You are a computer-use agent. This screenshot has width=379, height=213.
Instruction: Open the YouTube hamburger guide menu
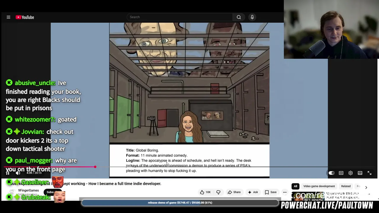[x=8, y=17]
